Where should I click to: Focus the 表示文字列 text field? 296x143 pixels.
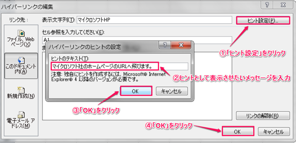[x=154, y=20]
